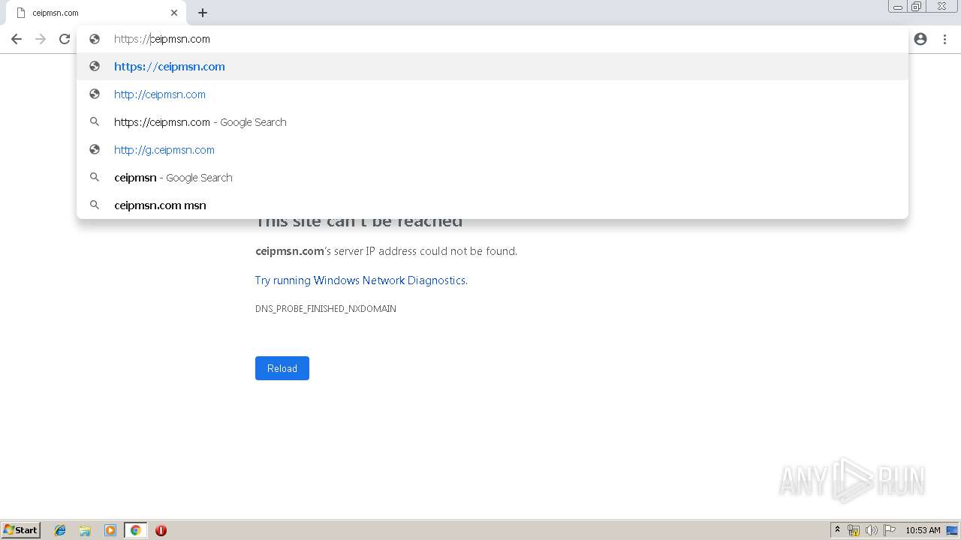The width and height of the screenshot is (961, 540).
Task: Close the ceipmsn.com tab
Action: pos(174,13)
